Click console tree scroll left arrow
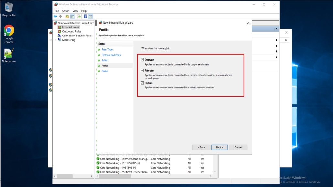Viewport: 333px width, 187px height. tap(55, 176)
